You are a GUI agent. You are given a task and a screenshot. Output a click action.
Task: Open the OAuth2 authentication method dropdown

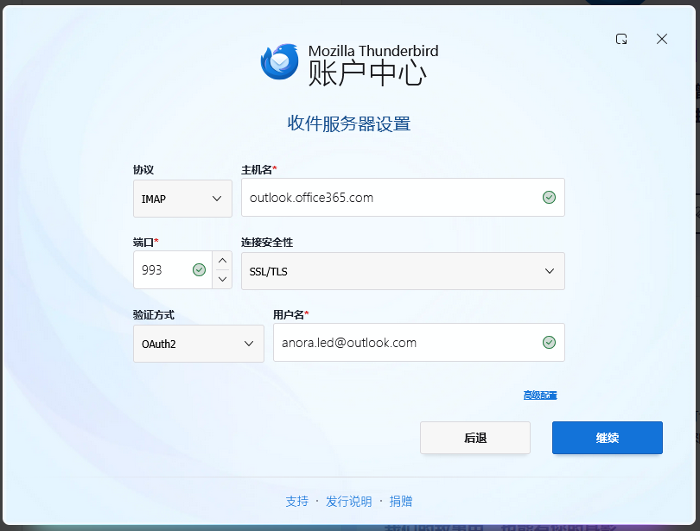(199, 344)
